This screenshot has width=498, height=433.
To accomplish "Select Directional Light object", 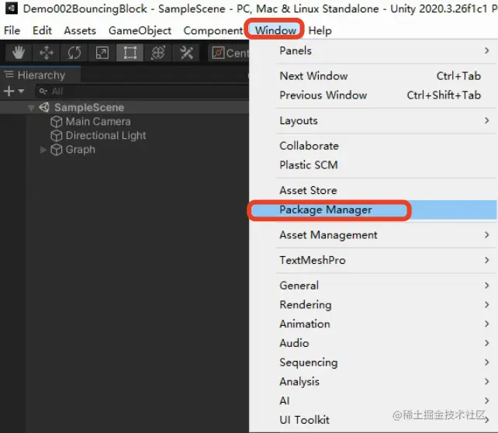I will click(x=105, y=135).
